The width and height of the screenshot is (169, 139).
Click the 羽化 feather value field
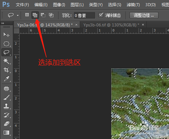coord(84,15)
